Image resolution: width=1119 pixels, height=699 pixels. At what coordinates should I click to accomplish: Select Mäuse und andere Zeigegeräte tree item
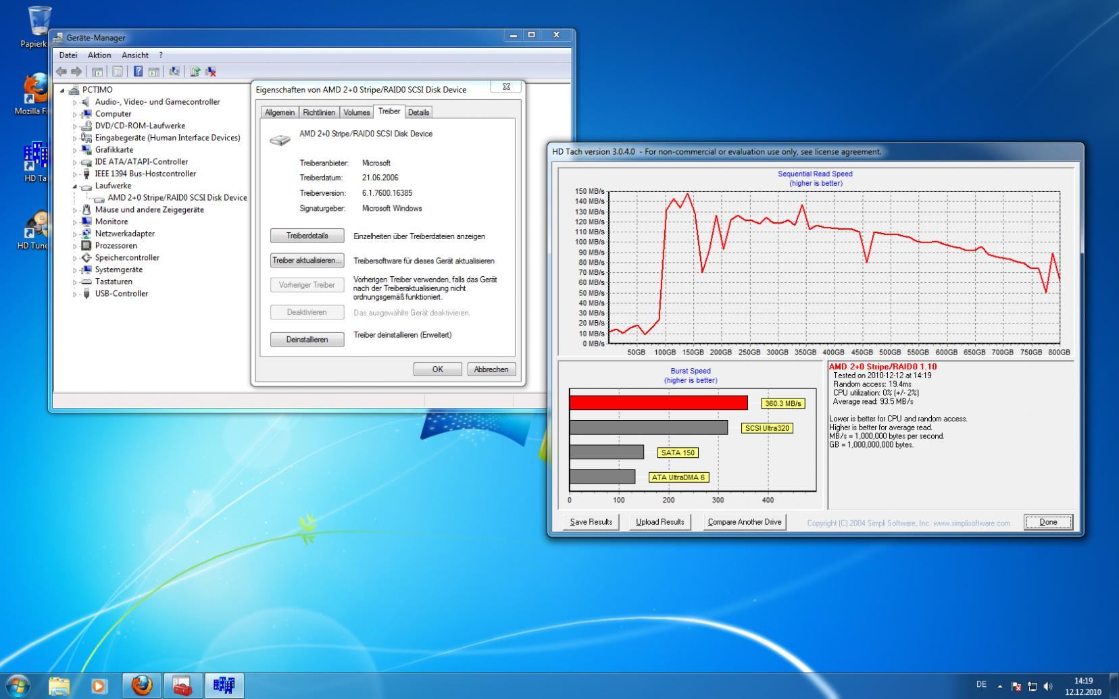[x=149, y=210]
